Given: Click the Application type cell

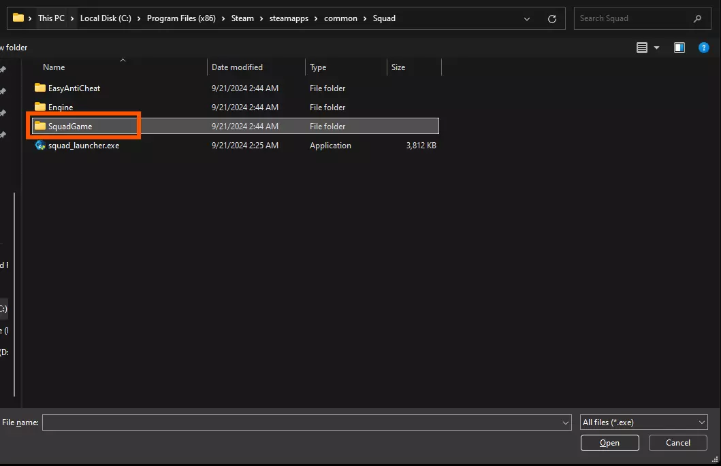Looking at the screenshot, I should pos(330,145).
